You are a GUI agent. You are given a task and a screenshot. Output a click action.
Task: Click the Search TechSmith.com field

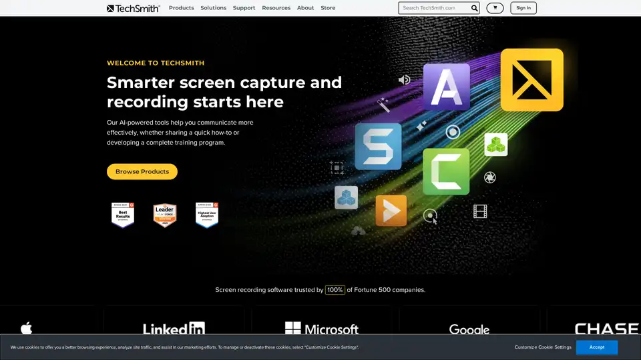pos(434,8)
